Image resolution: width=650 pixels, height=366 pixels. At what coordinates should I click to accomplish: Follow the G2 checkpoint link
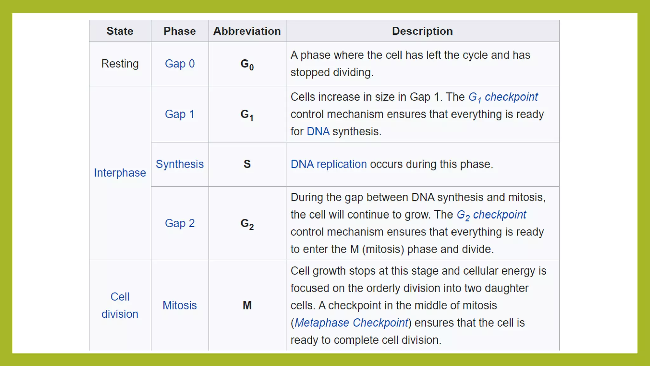pos(491,215)
